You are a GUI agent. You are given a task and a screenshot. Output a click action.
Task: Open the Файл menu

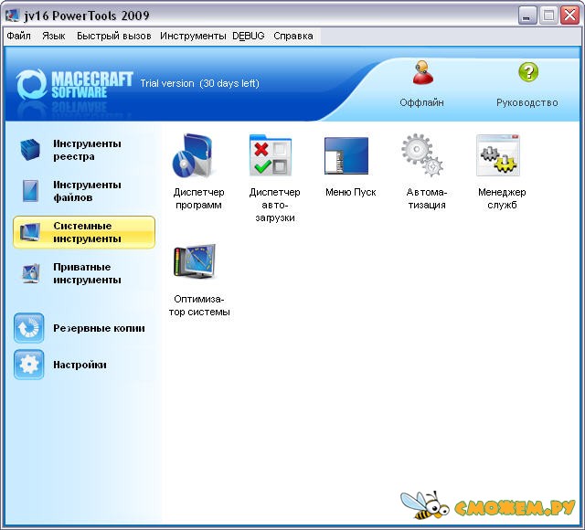18,36
